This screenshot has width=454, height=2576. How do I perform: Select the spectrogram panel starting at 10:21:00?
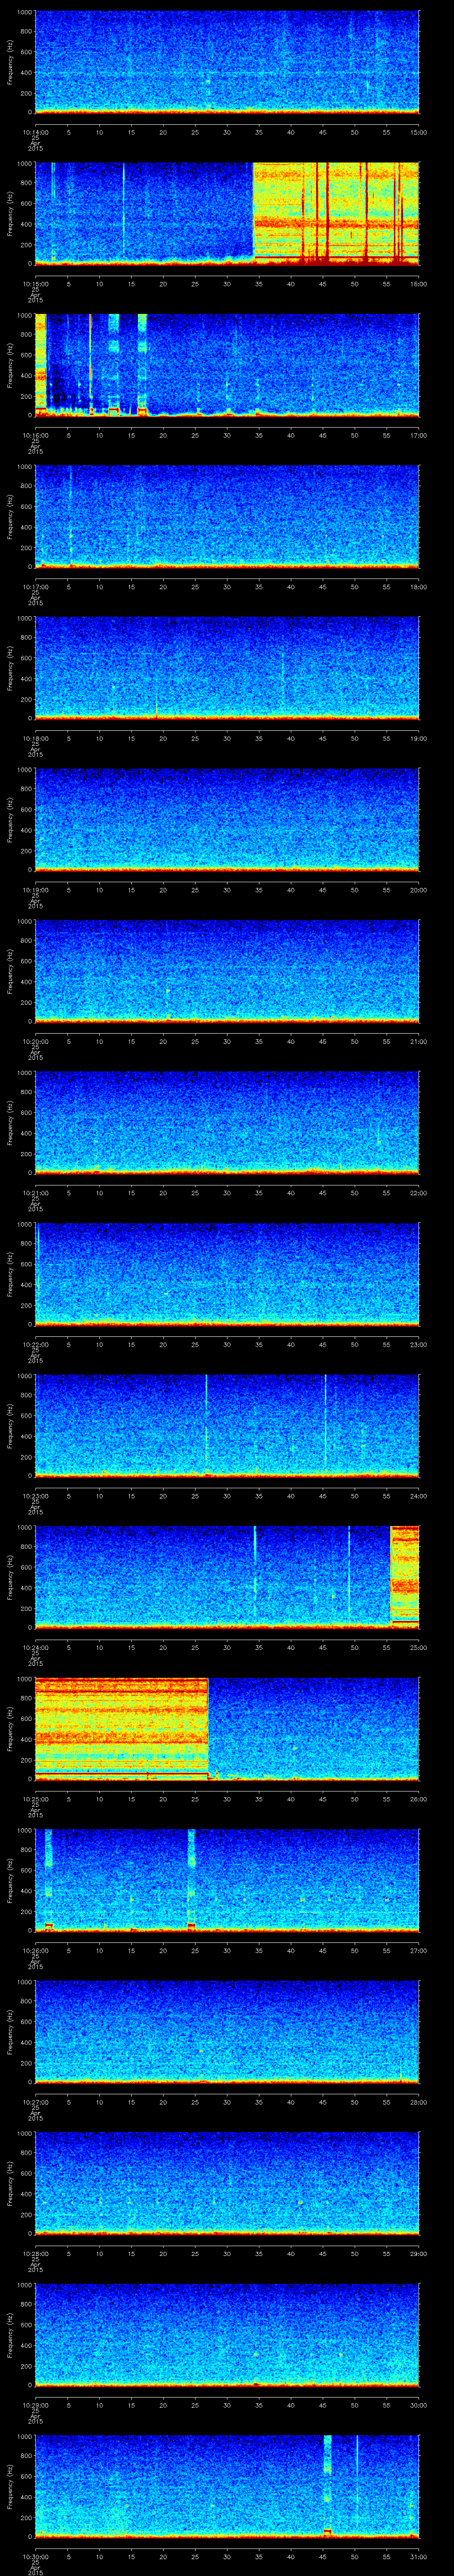coord(227,1123)
